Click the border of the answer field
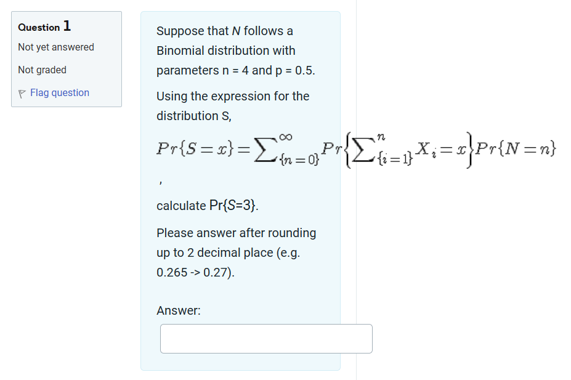Screen dimensions: 571x380 pyautogui.click(x=265, y=325)
